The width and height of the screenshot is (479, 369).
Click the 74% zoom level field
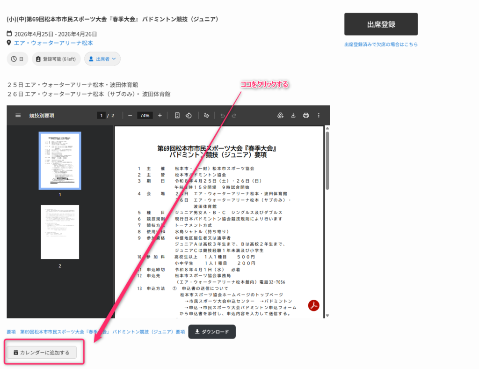pos(145,115)
